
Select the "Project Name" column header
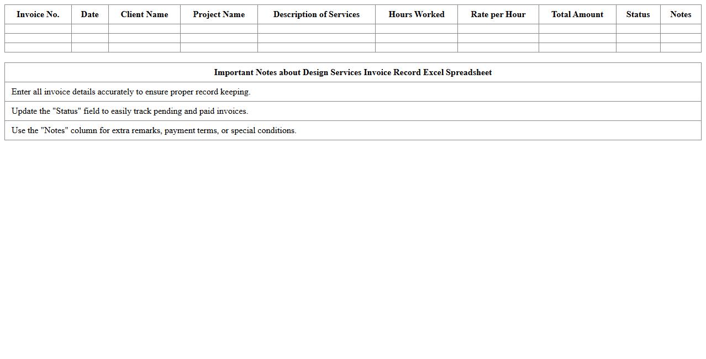[219, 14]
